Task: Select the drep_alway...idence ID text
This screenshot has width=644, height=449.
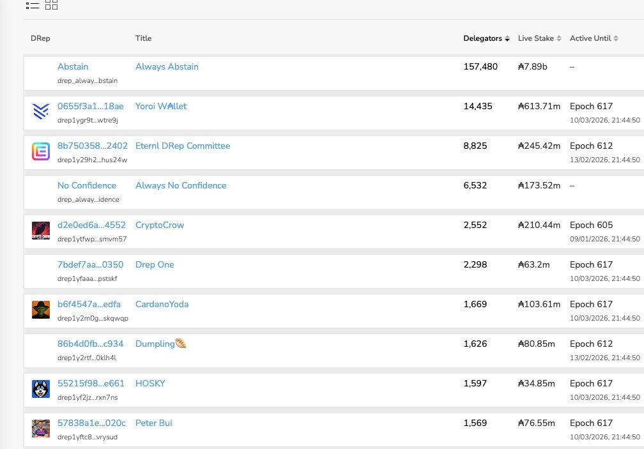Action: [x=88, y=199]
